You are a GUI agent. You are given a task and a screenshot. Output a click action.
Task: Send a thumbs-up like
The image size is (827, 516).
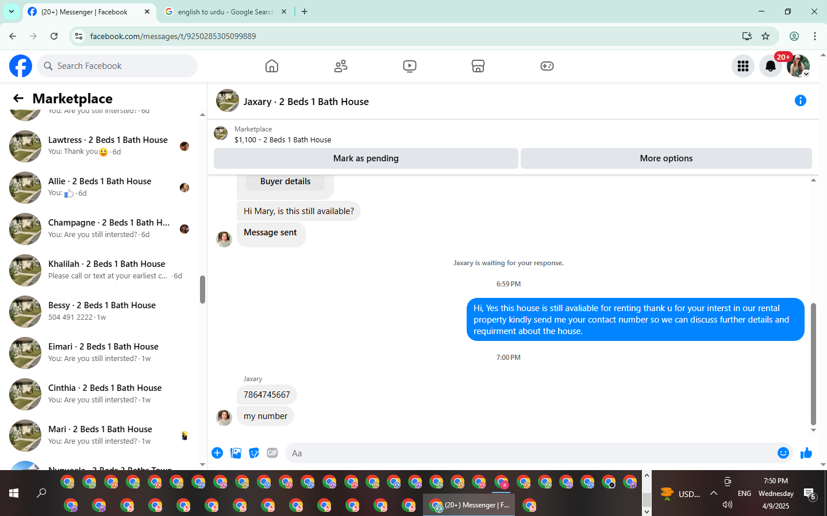806,453
